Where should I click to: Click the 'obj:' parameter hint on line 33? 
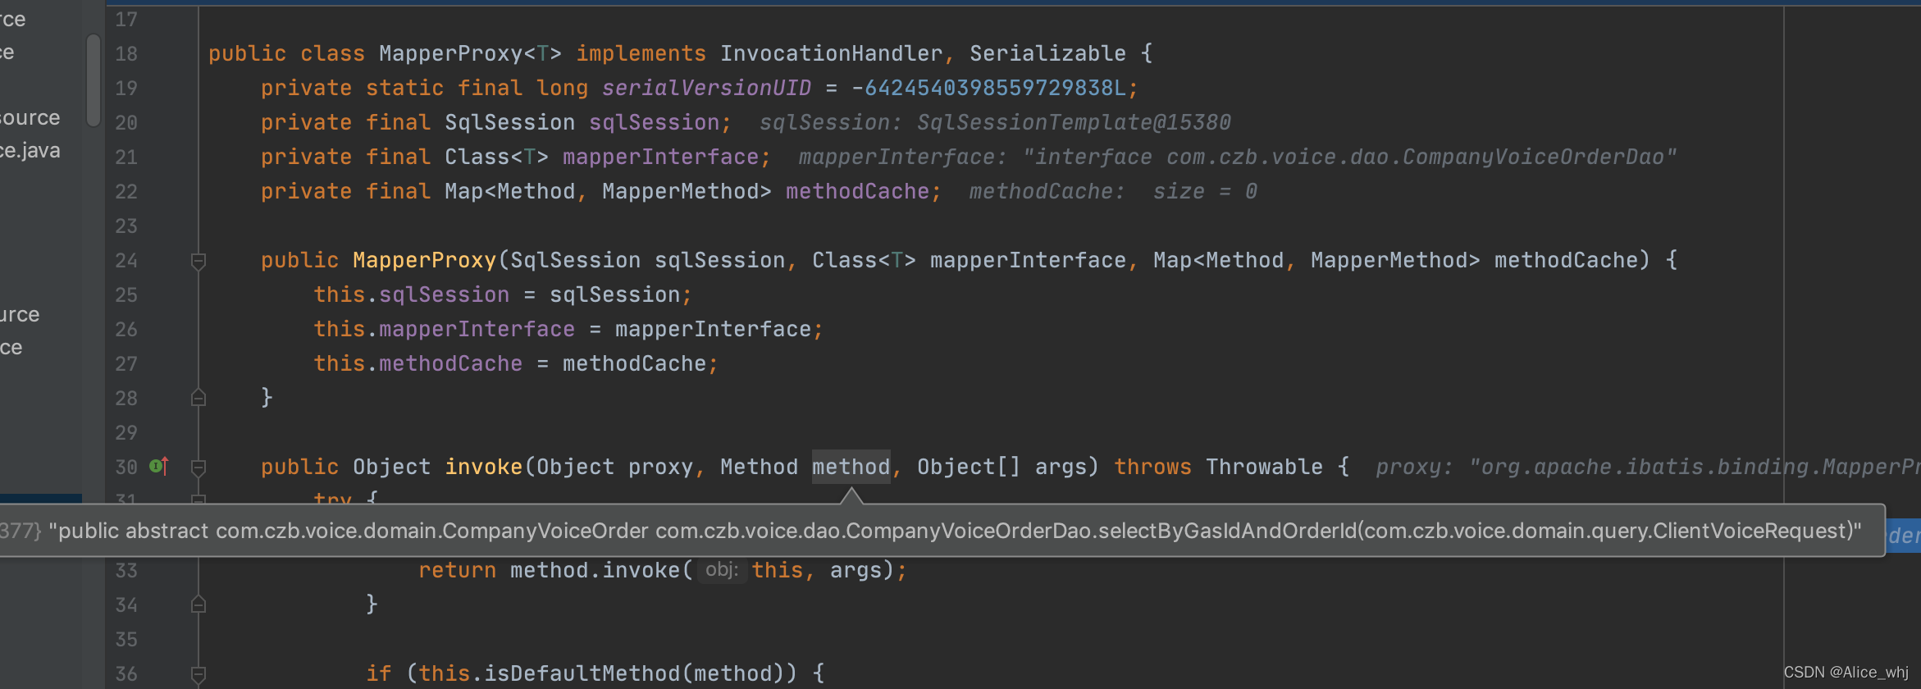point(722,570)
